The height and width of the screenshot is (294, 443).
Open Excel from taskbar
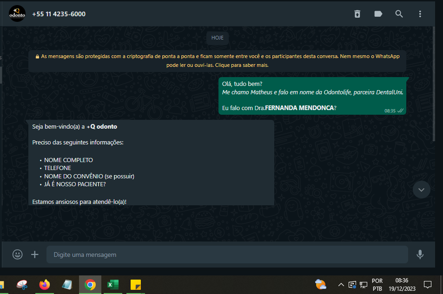pos(113,285)
